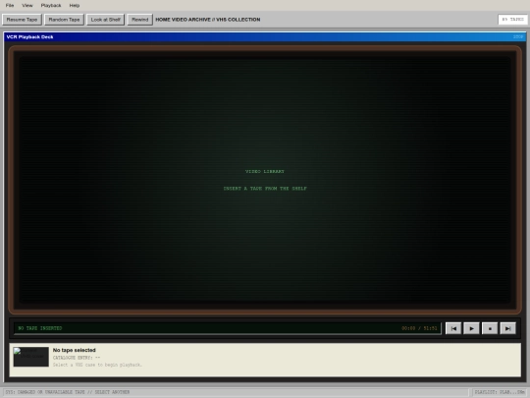Open the Playback menu
530x398 pixels.
51,6
